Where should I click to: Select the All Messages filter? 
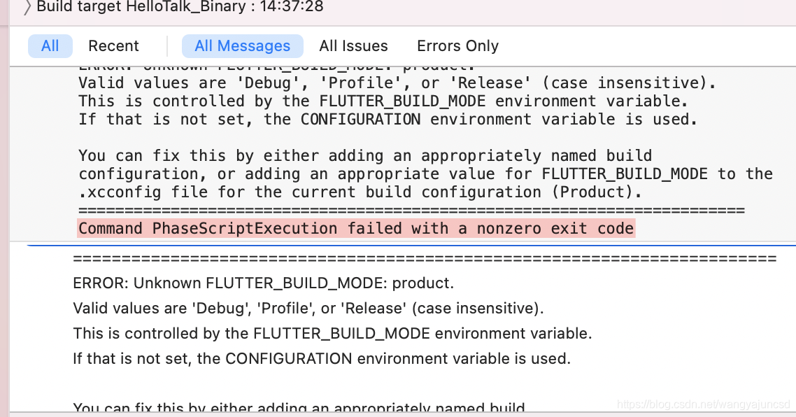pyautogui.click(x=243, y=45)
